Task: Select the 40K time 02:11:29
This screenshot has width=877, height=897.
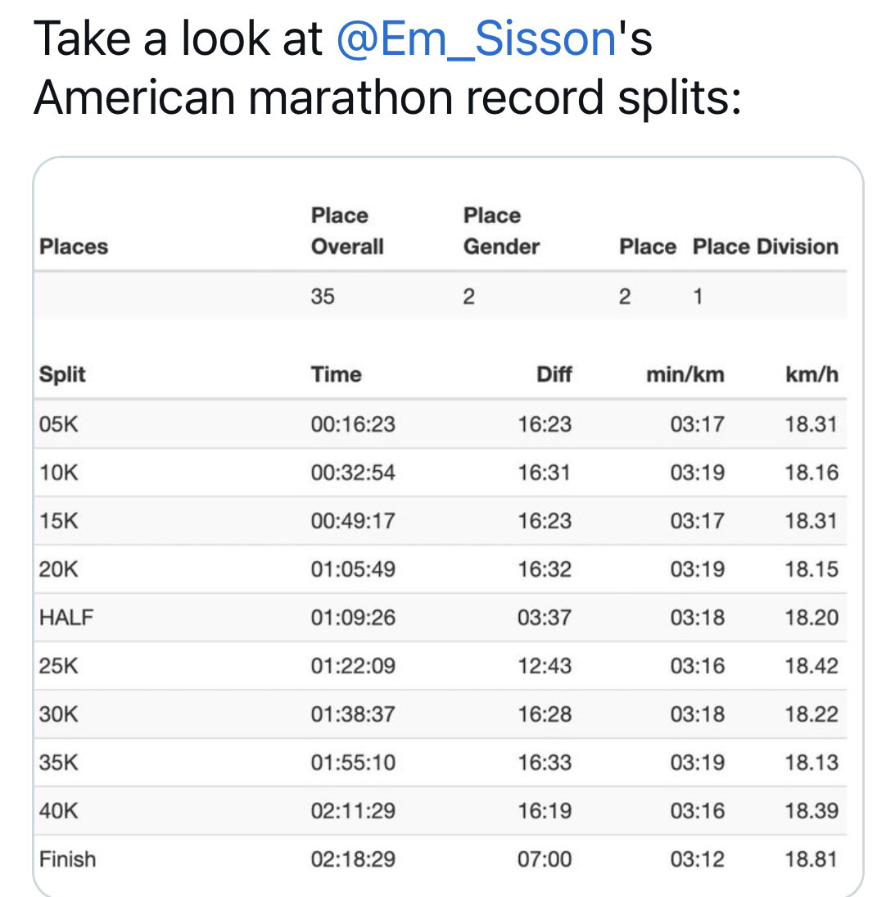Action: coord(353,810)
